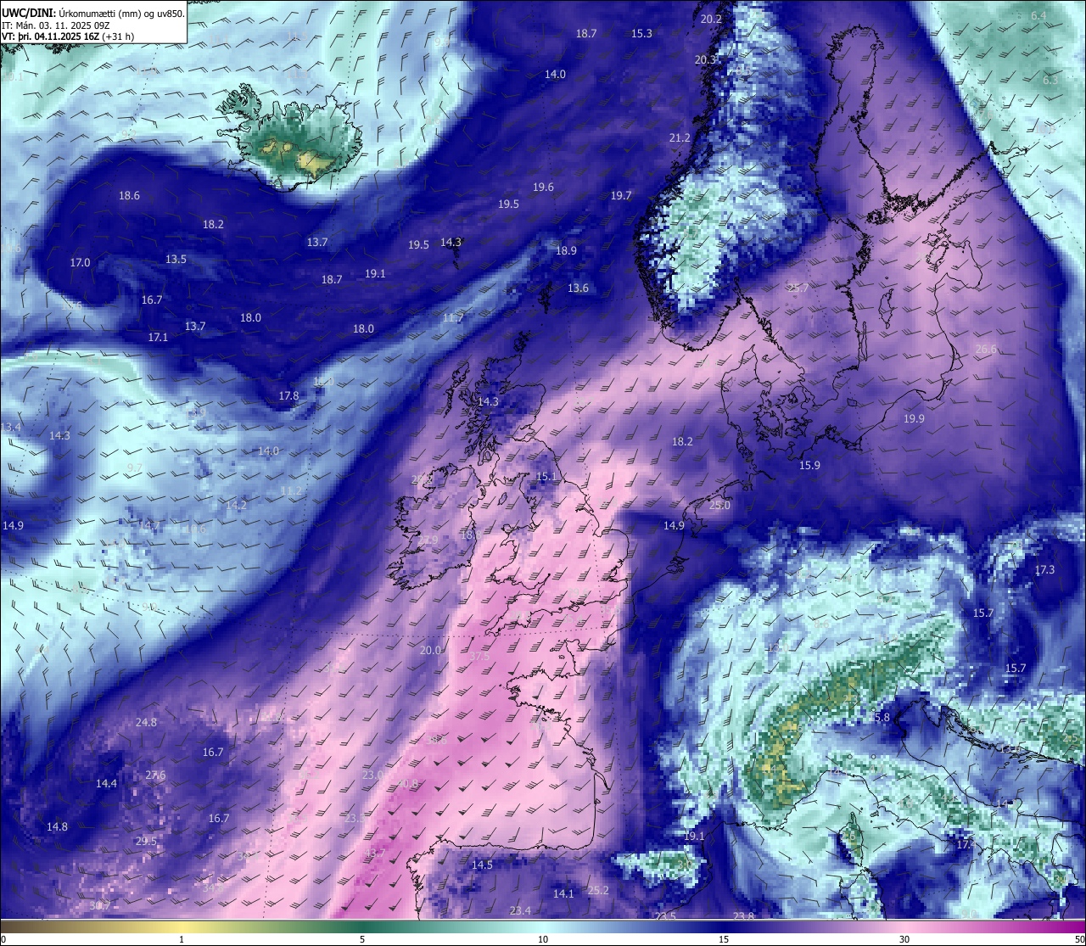Click the map value '20.3'
This screenshot has height=946, width=1086.
point(706,60)
